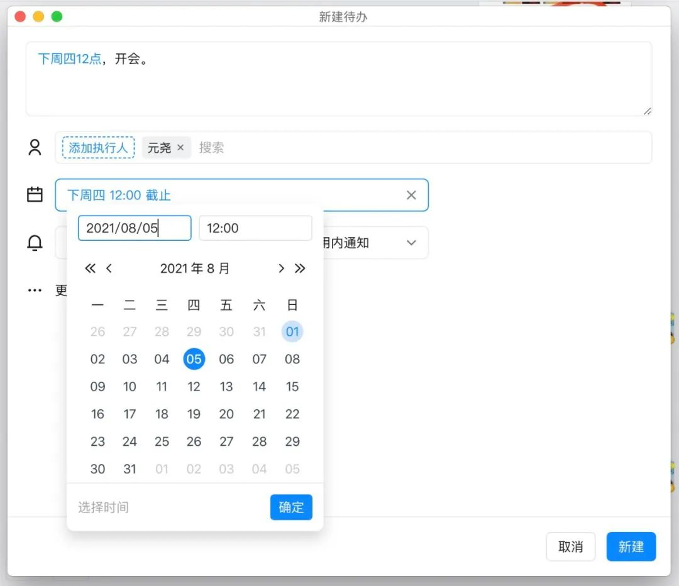679x586 pixels.
Task: Click the calendar deadline icon
Action: pos(35,195)
